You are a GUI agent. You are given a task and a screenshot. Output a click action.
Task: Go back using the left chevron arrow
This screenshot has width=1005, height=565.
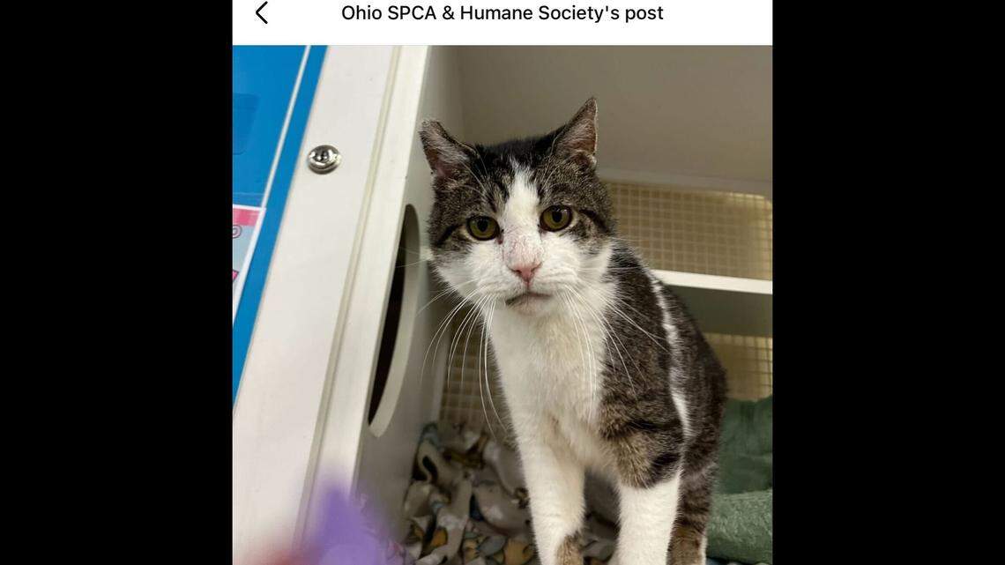[262, 13]
